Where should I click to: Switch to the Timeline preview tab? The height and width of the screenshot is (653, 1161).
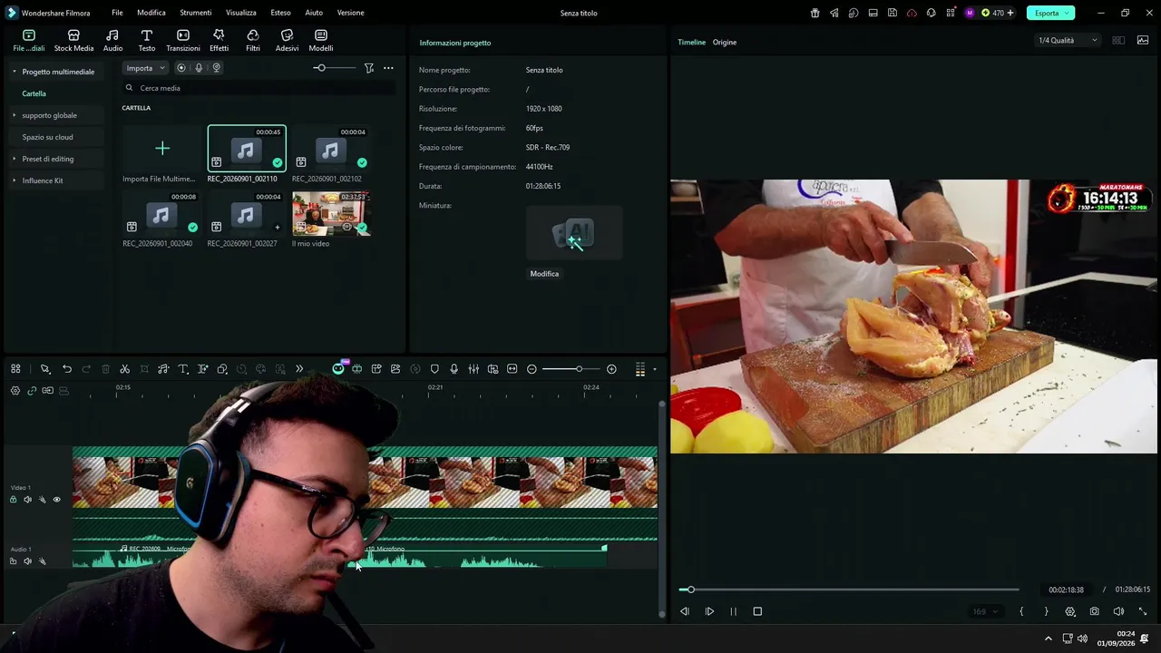pos(691,43)
